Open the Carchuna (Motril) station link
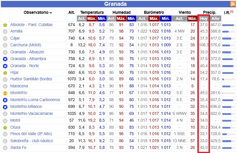 pyautogui.click(x=26, y=45)
